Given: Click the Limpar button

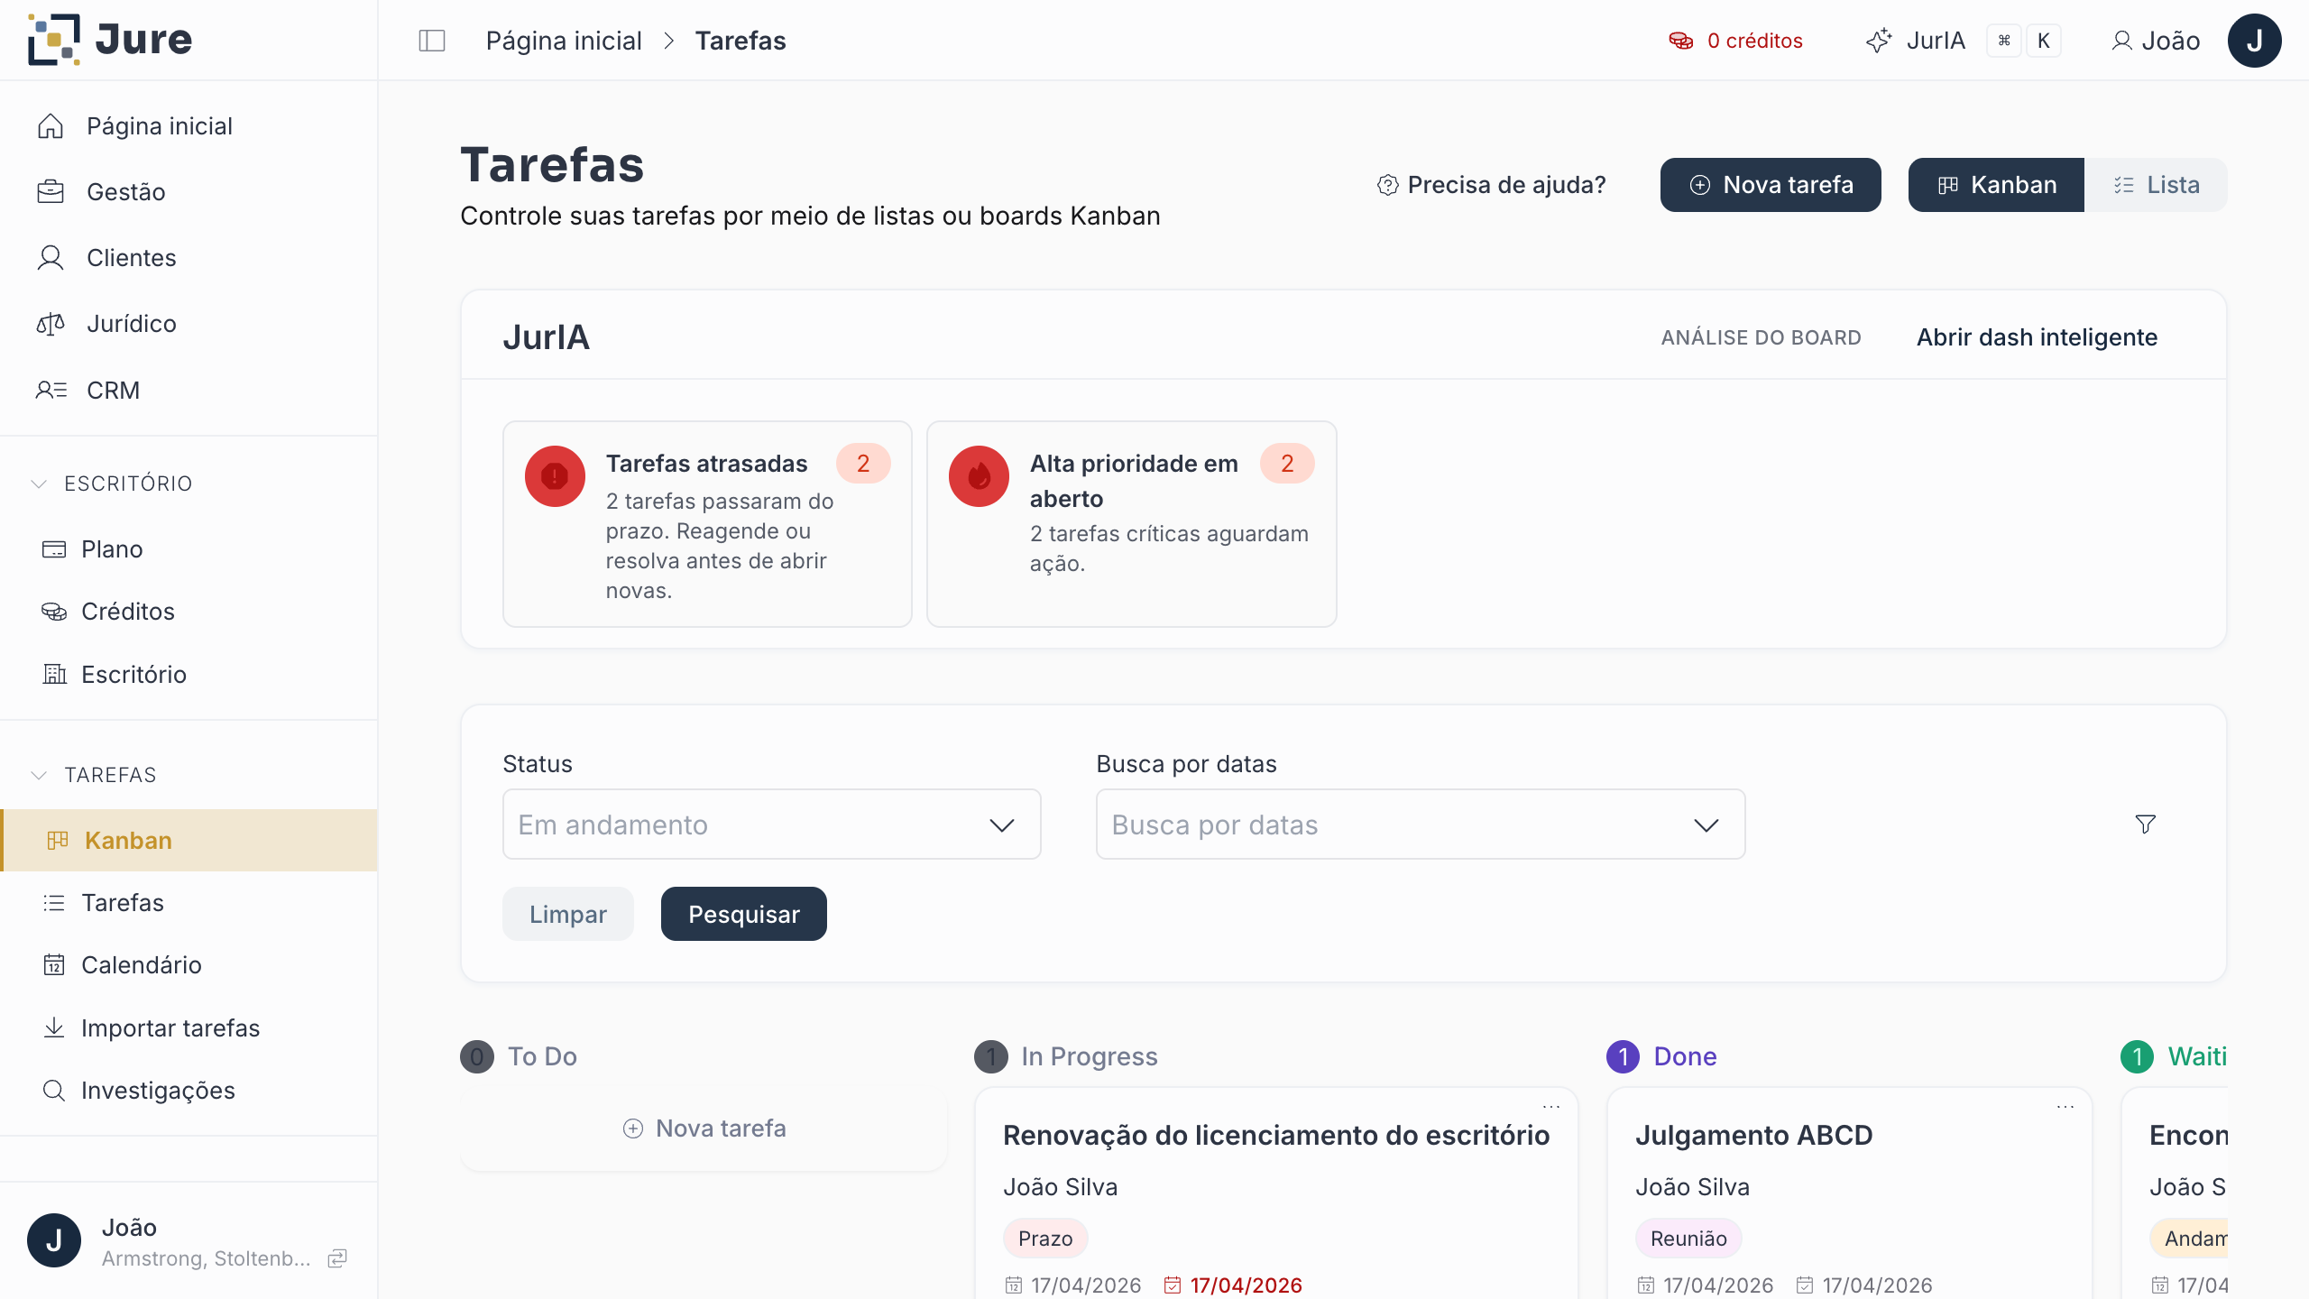Looking at the screenshot, I should coord(568,914).
